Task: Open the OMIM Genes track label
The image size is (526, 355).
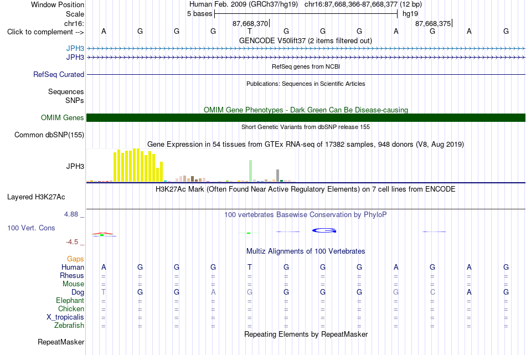Action: pos(63,118)
